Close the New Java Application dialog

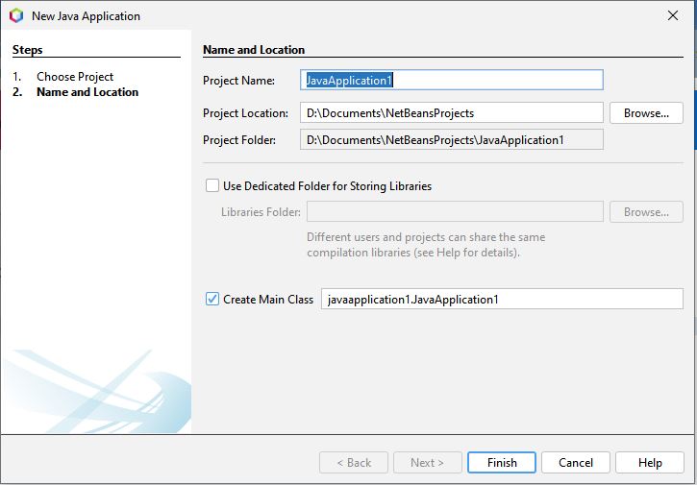[x=672, y=15]
